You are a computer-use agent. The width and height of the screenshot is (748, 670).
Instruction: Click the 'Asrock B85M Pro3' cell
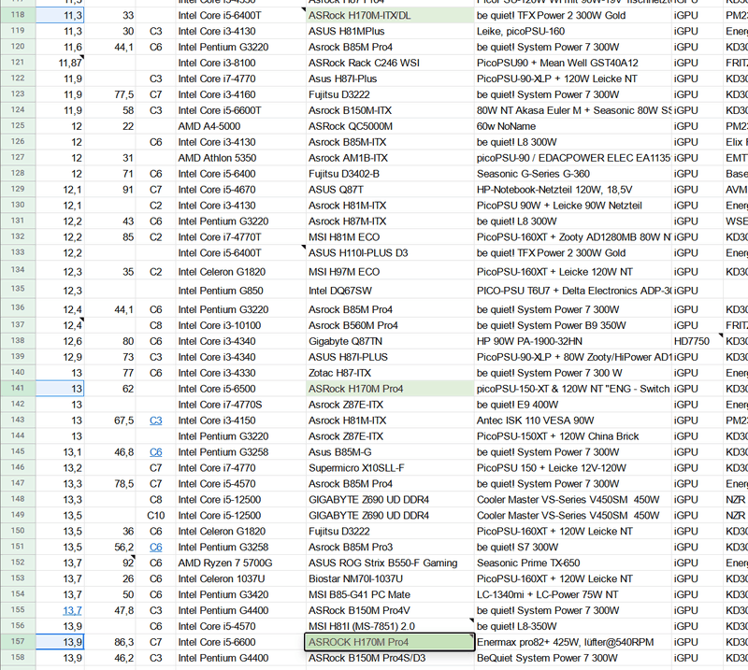tap(390, 547)
